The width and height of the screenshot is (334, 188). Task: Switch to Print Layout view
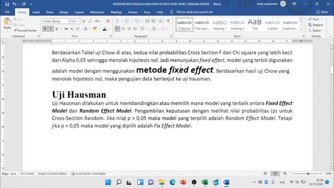pyautogui.click(x=275, y=173)
